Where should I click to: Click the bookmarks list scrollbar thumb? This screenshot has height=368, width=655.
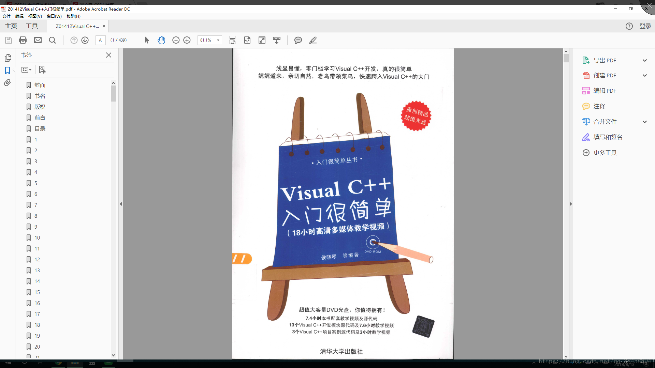(113, 93)
